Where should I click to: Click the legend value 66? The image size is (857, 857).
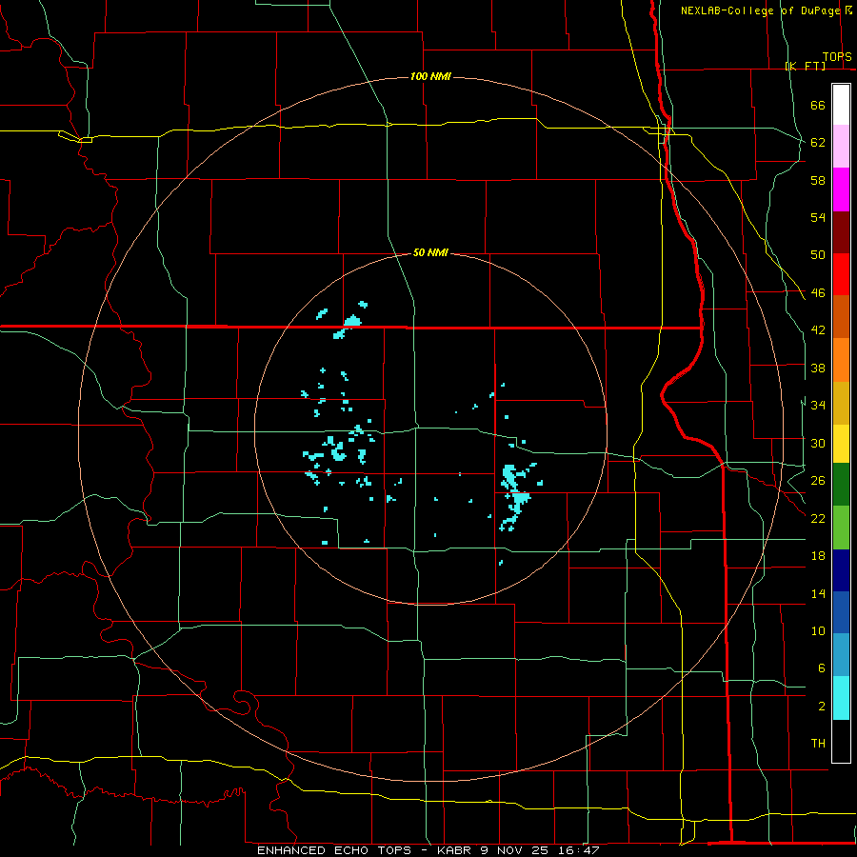(818, 105)
